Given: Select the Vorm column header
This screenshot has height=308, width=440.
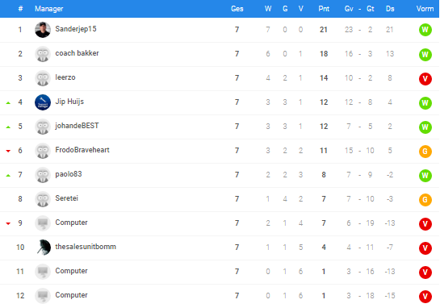Looking at the screenshot, I should pos(425,9).
